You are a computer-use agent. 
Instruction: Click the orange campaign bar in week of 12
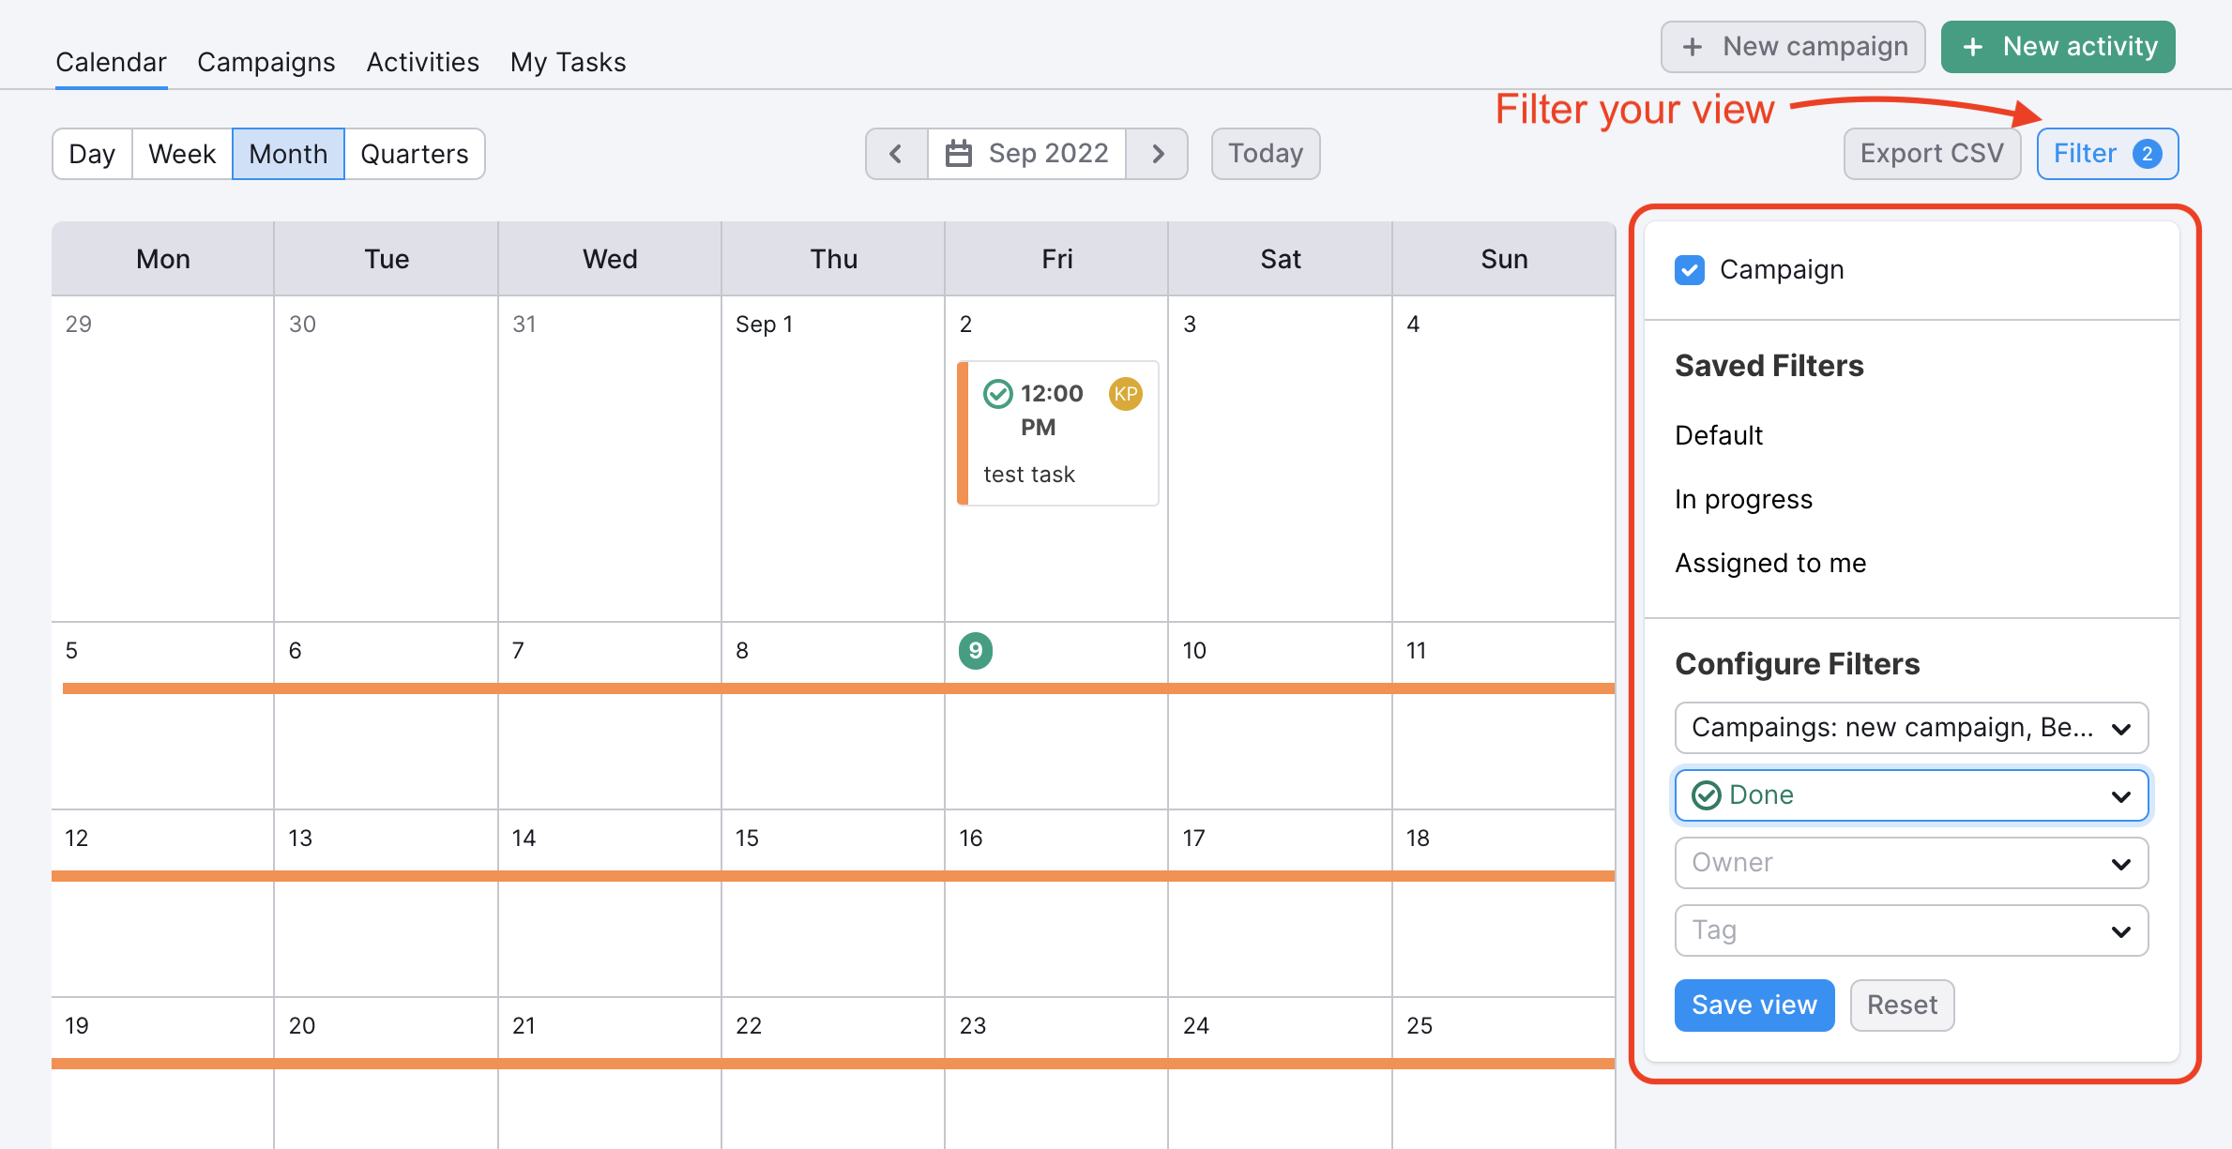833,876
